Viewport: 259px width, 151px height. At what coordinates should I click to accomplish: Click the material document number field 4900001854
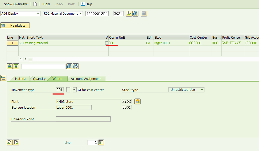point(97,14)
